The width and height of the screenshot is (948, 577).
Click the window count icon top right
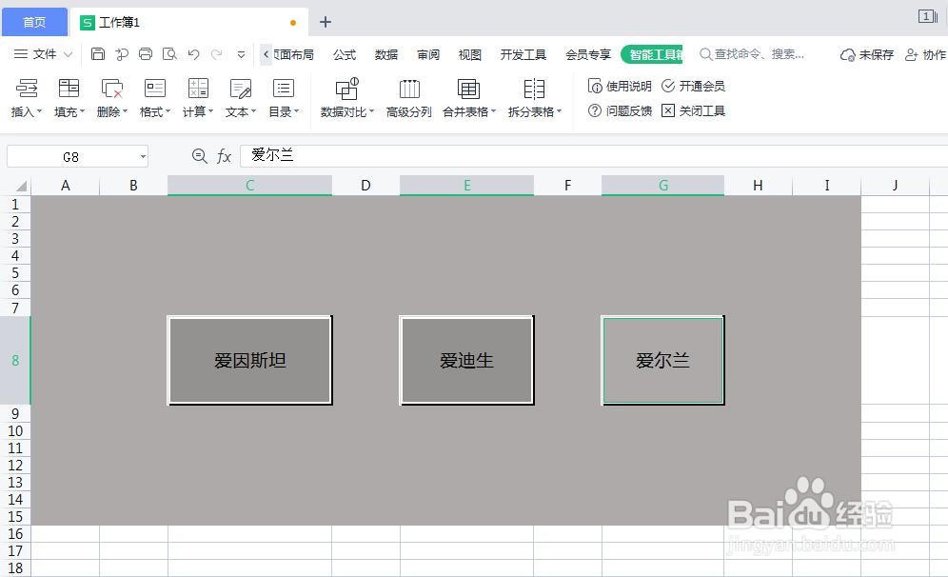(x=927, y=17)
